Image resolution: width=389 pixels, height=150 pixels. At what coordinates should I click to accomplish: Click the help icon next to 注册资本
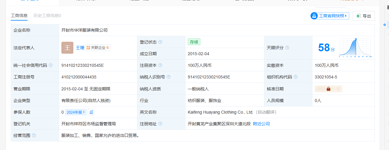[160, 65]
